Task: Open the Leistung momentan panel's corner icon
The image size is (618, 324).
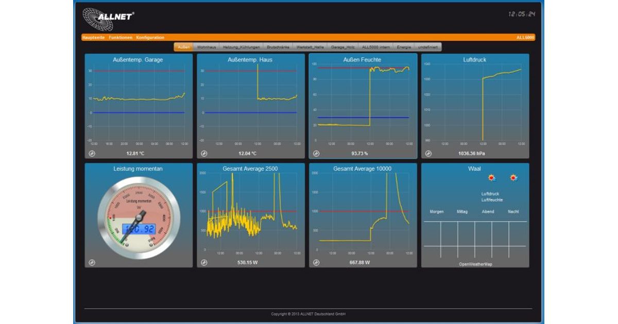Action: 92,262
